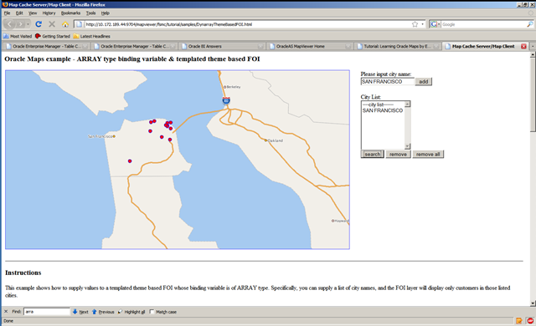Click the remove all button
Screen dimensions: 536x326
[428, 154]
